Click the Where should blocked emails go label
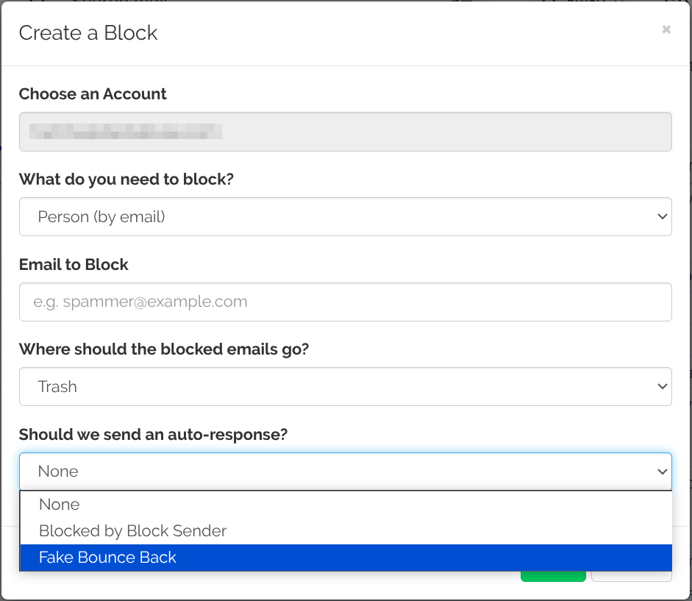Screen dimensions: 692x601 164,349
